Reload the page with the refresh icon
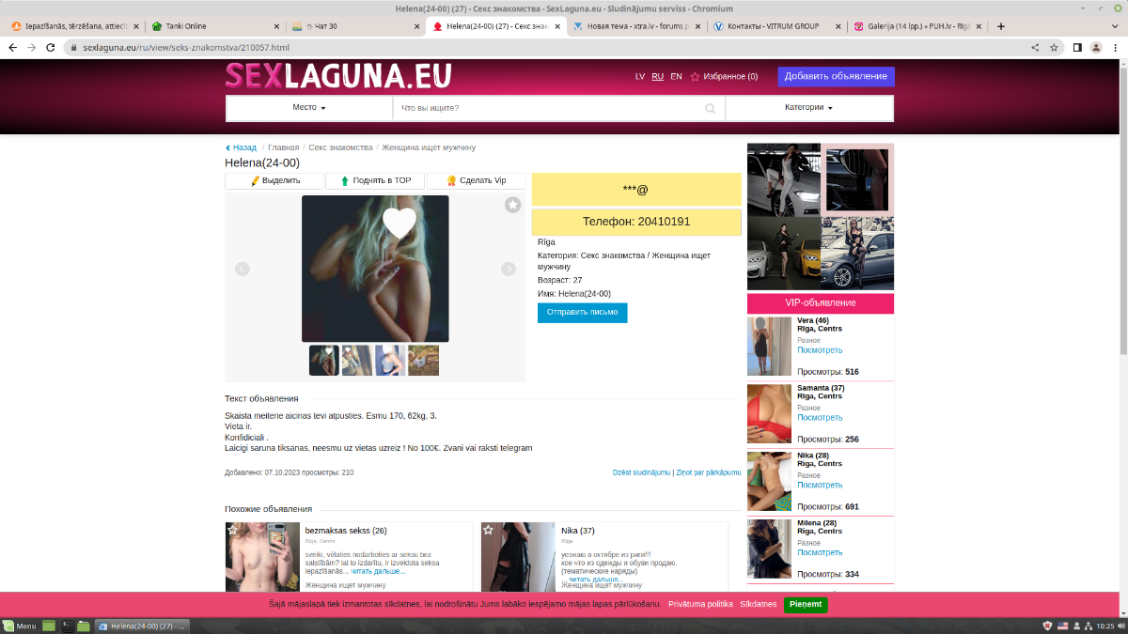The width and height of the screenshot is (1128, 634). click(51, 47)
